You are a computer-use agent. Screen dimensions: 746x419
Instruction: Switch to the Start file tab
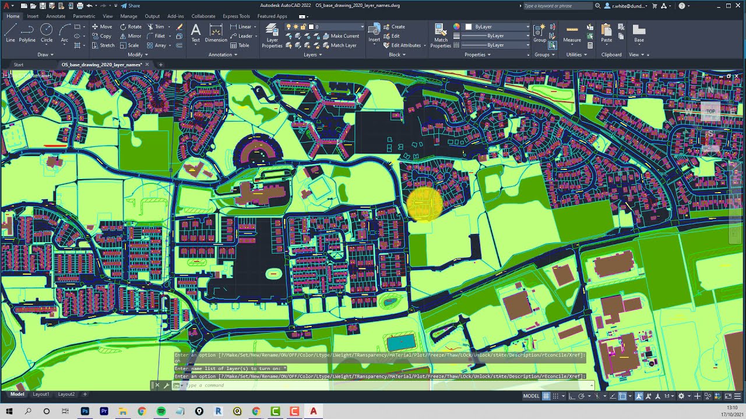pyautogui.click(x=19, y=65)
